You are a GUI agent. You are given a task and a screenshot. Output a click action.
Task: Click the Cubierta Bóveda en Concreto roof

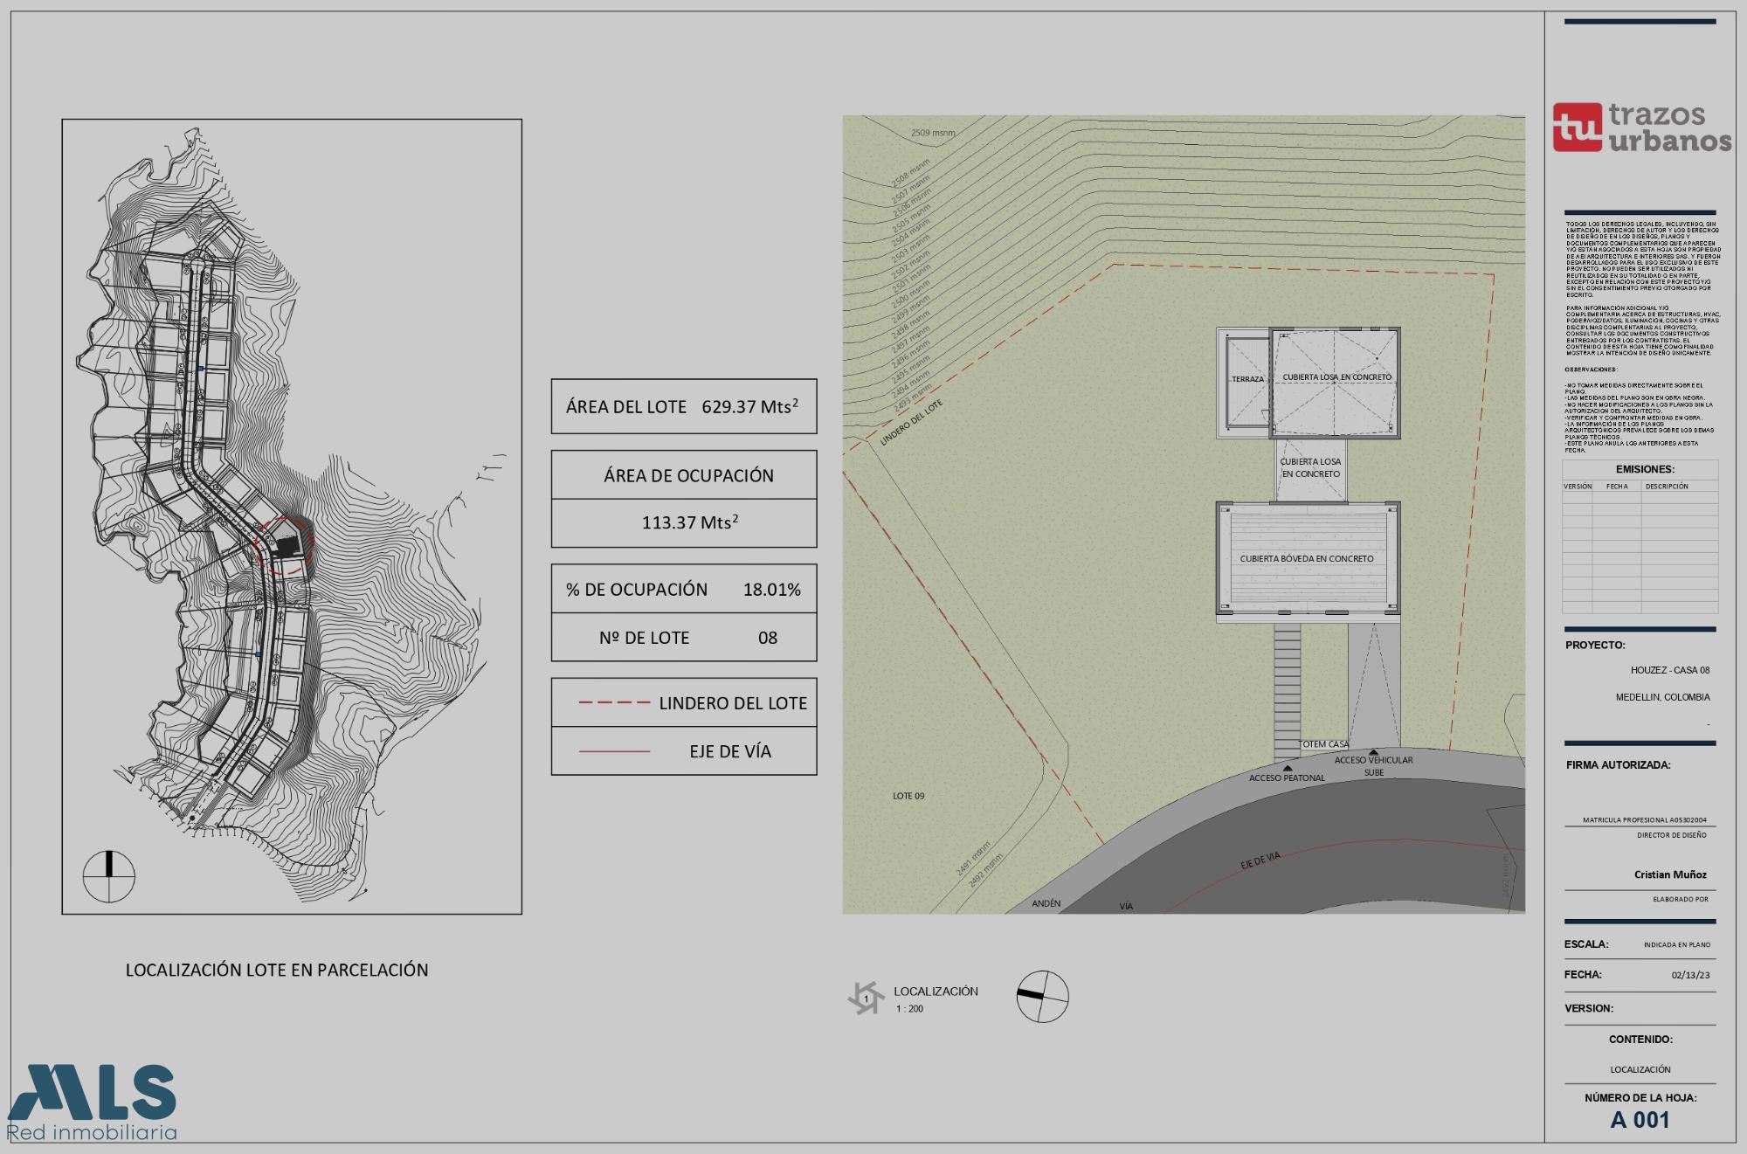(1307, 559)
